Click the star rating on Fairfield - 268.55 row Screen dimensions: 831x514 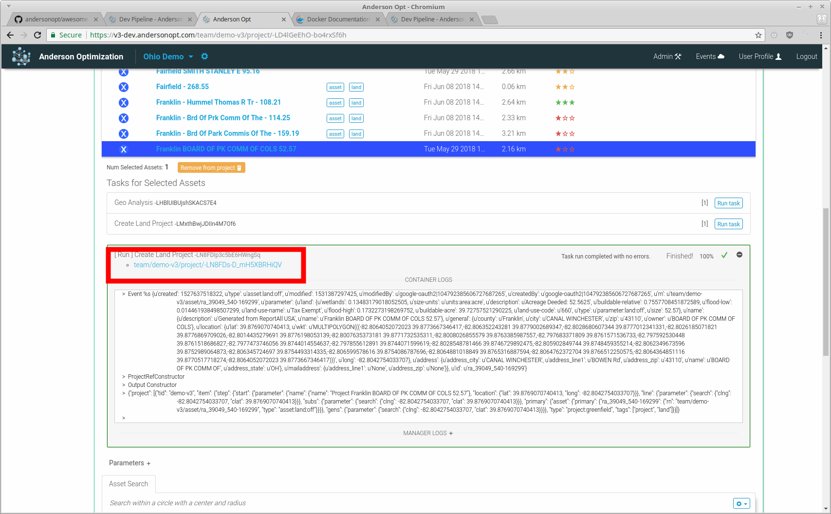point(565,87)
